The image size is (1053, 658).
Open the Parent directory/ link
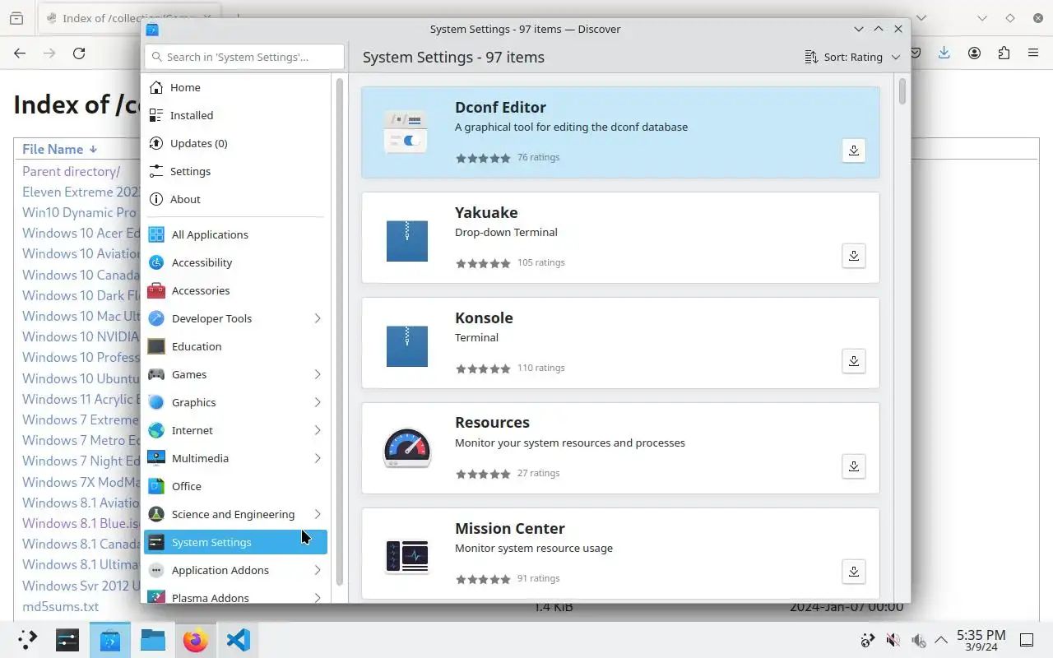[71, 171]
